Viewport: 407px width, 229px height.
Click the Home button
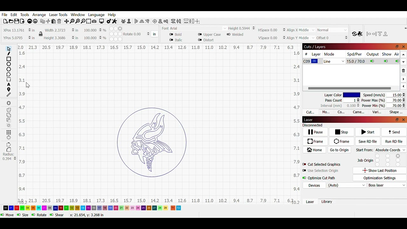tap(314, 150)
